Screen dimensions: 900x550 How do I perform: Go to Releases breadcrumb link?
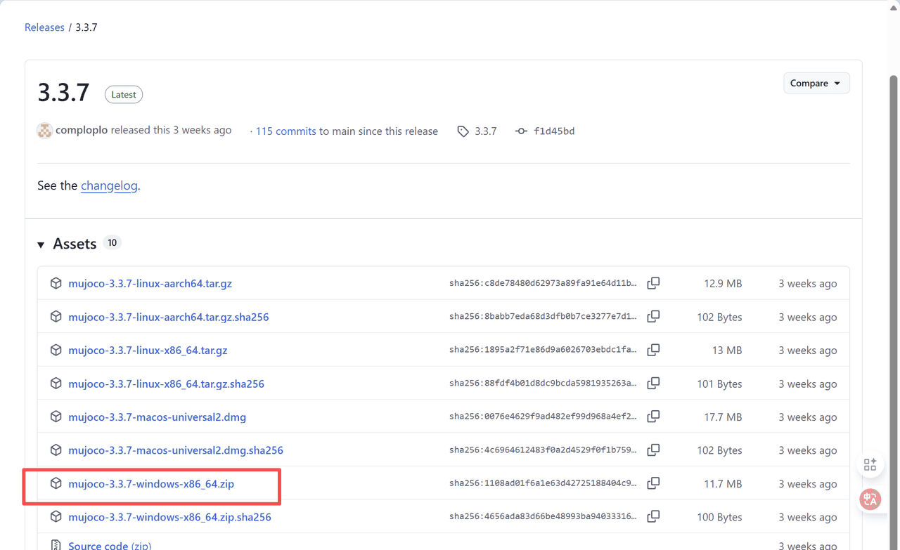click(44, 27)
